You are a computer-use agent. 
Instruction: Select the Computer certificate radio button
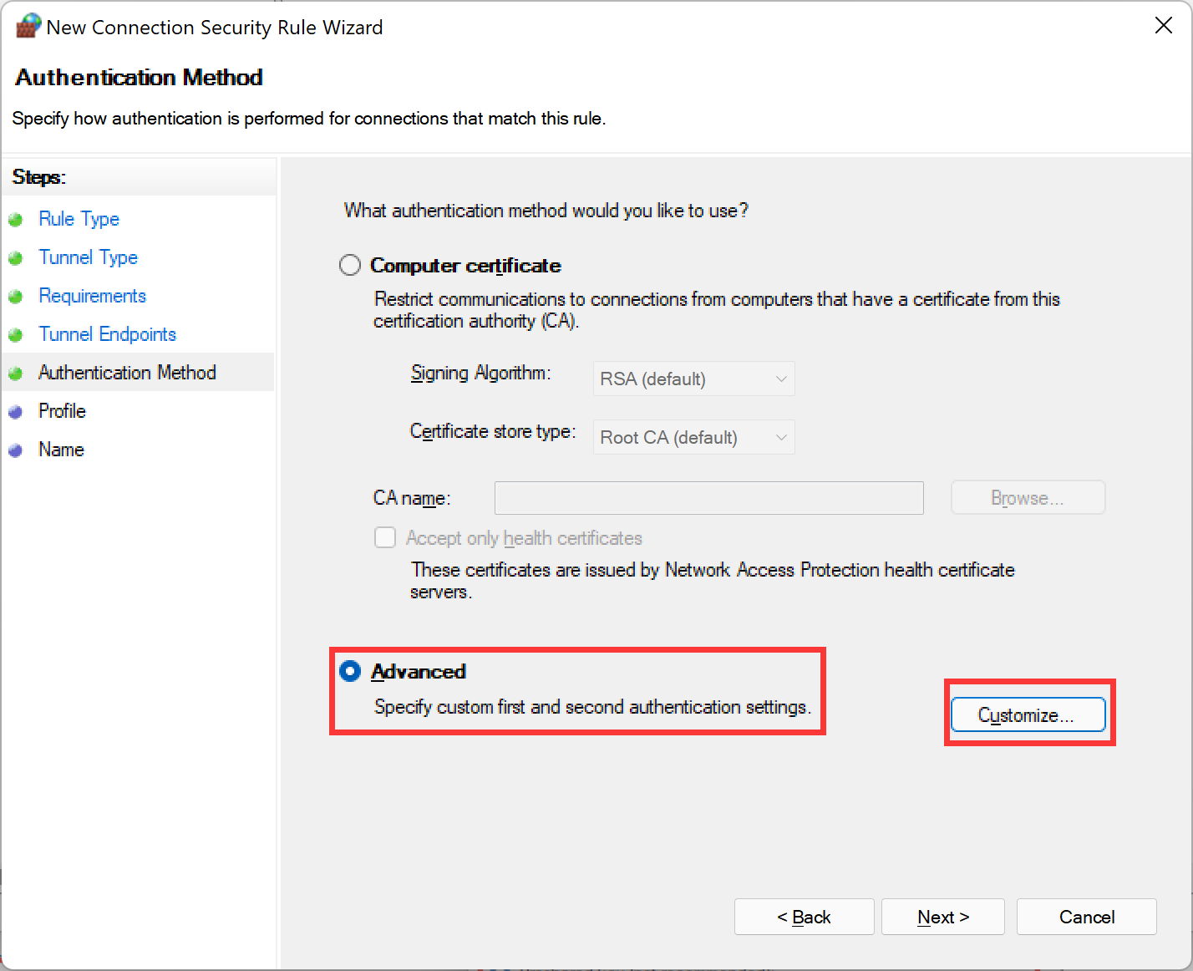coord(350,266)
